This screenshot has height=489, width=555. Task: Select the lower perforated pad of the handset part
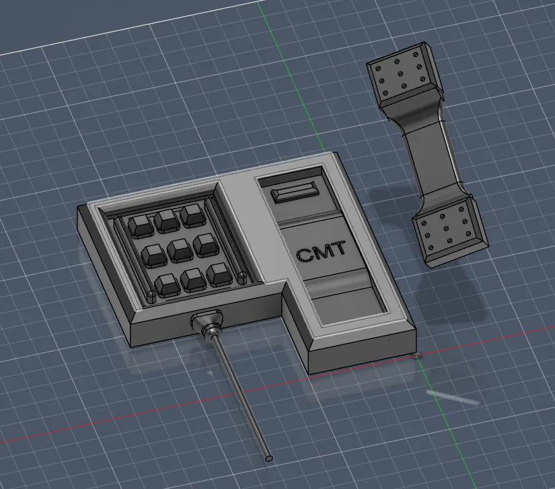pyautogui.click(x=449, y=231)
